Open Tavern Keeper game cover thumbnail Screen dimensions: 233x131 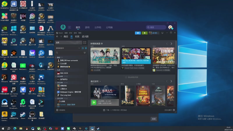point(143,96)
